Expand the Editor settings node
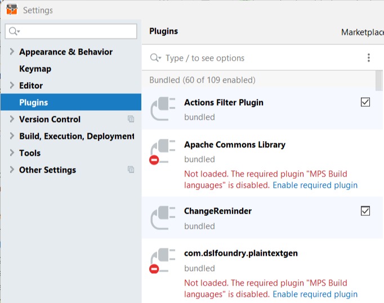 12,85
